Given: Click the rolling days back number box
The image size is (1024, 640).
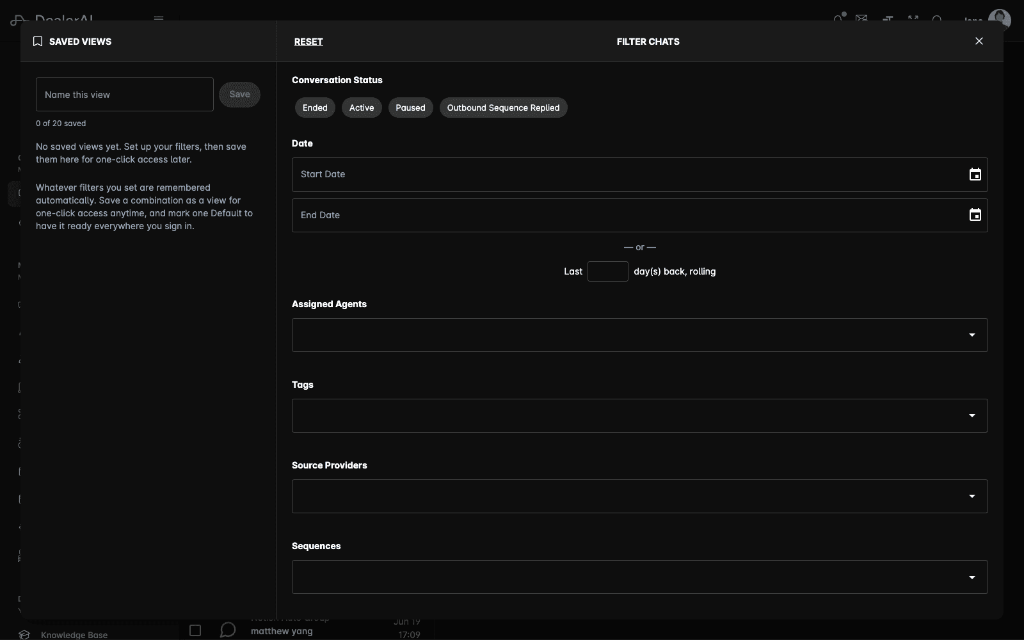Looking at the screenshot, I should (x=608, y=271).
